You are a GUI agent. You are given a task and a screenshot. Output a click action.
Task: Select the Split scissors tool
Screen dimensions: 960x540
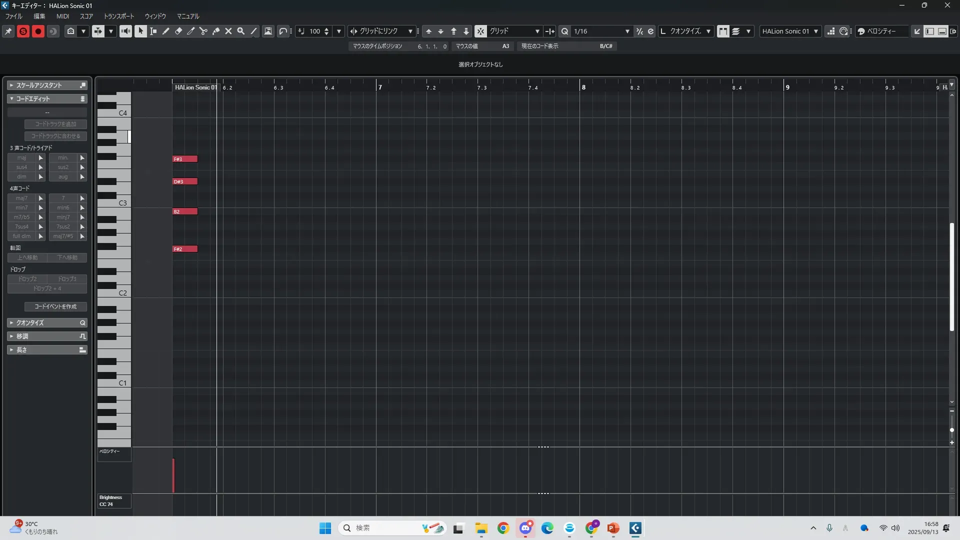[203, 31]
